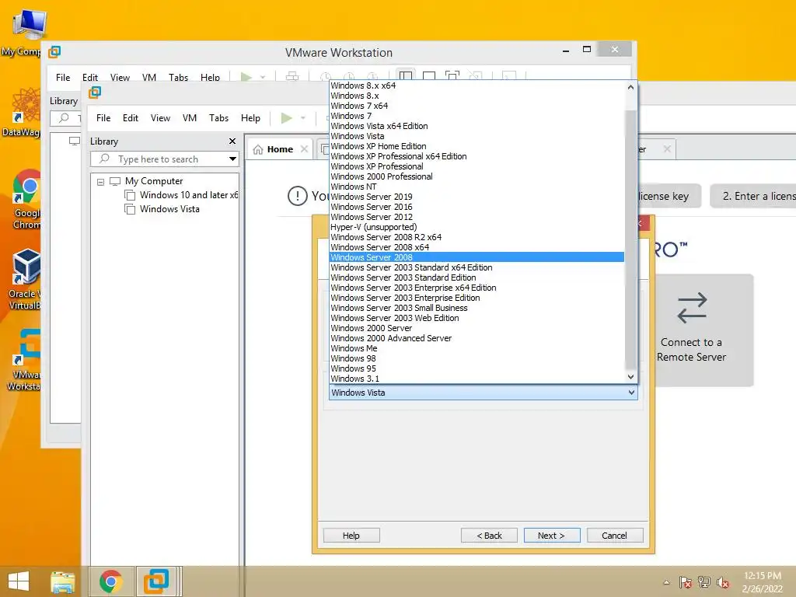
Task: Click Send Ctrl+Alt+Del icon in the back window toolbar
Action: pyautogui.click(x=292, y=77)
